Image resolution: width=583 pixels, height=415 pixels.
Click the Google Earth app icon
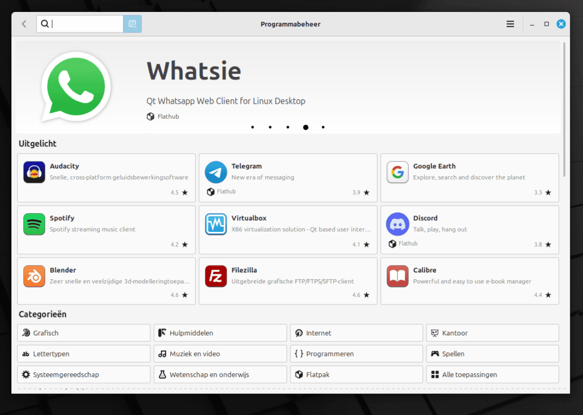397,172
